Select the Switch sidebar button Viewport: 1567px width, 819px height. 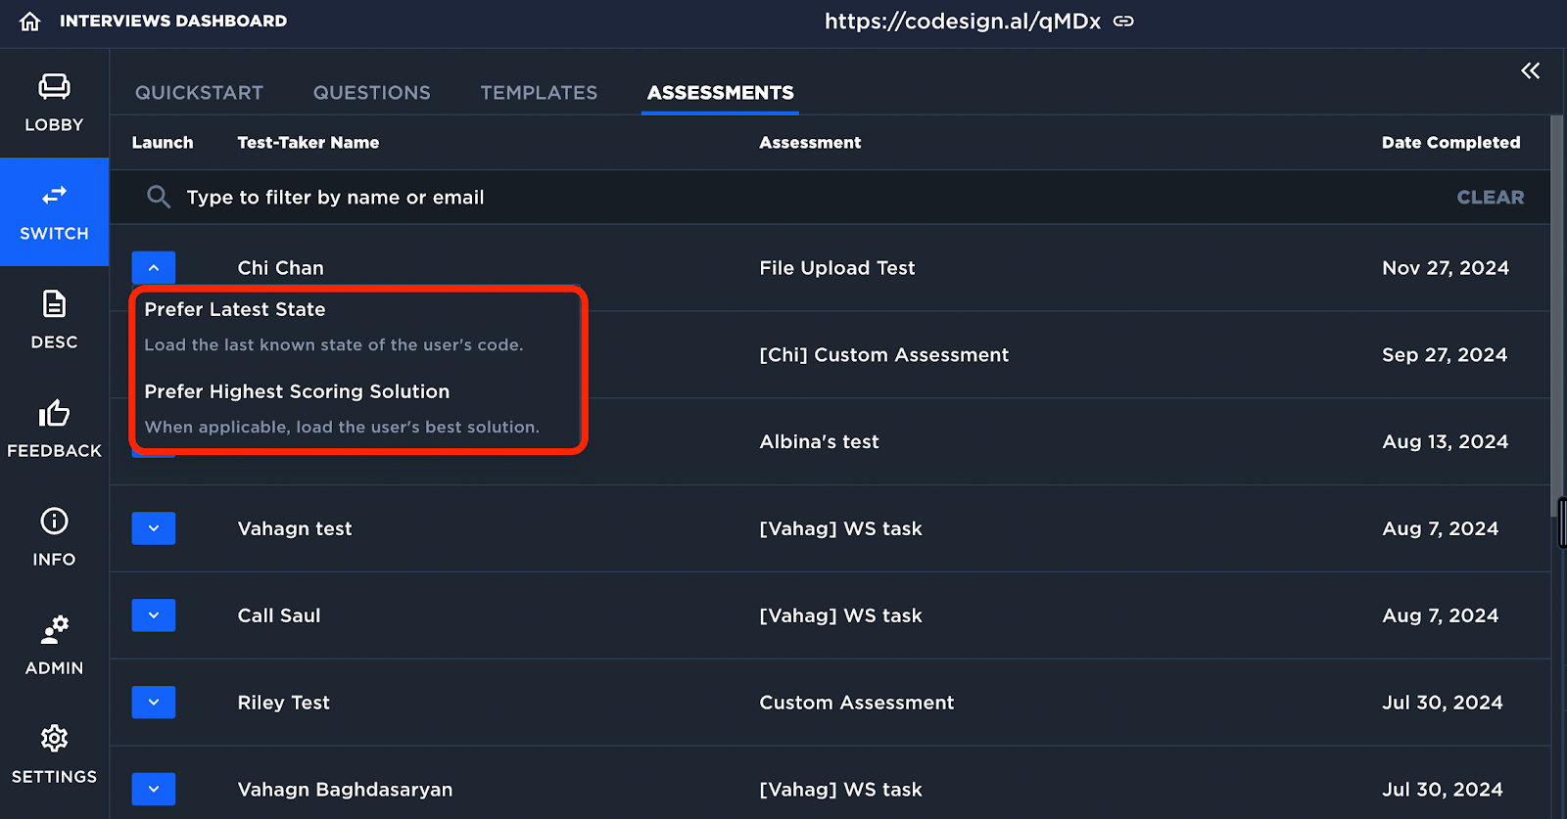pos(54,211)
